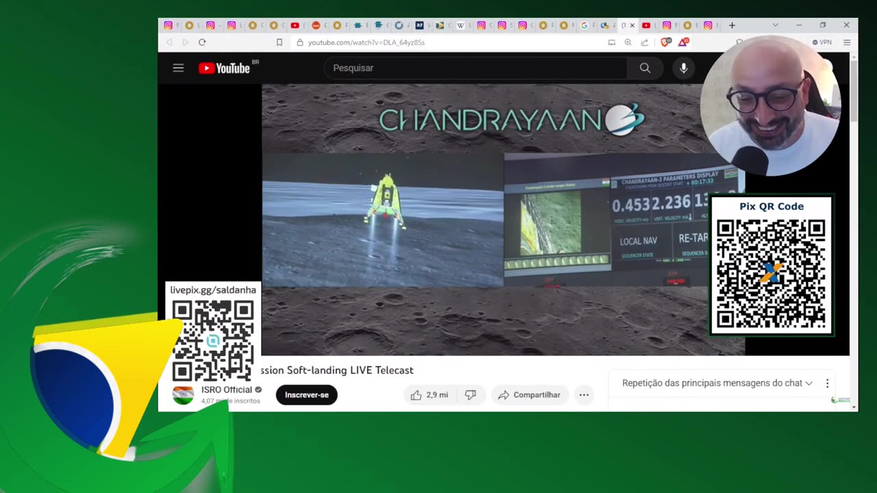877x493 pixels.
Task: Close the active YouTube tab
Action: [x=632, y=25]
